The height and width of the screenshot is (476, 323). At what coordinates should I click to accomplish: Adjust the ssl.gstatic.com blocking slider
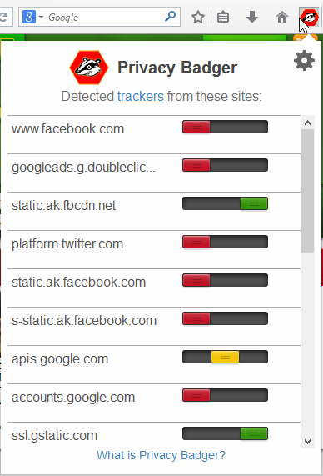pos(225,433)
